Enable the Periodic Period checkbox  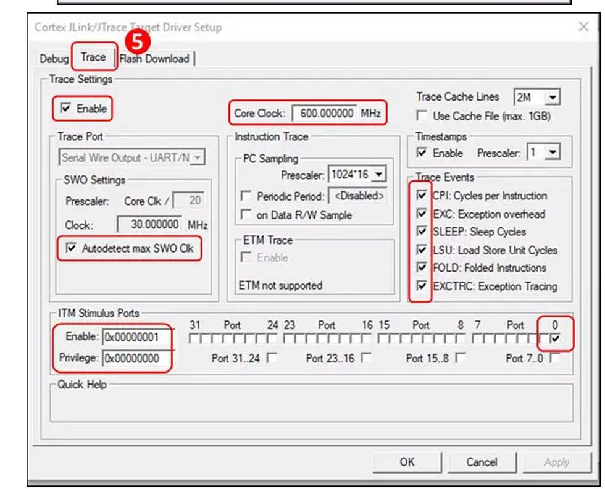[x=246, y=196]
